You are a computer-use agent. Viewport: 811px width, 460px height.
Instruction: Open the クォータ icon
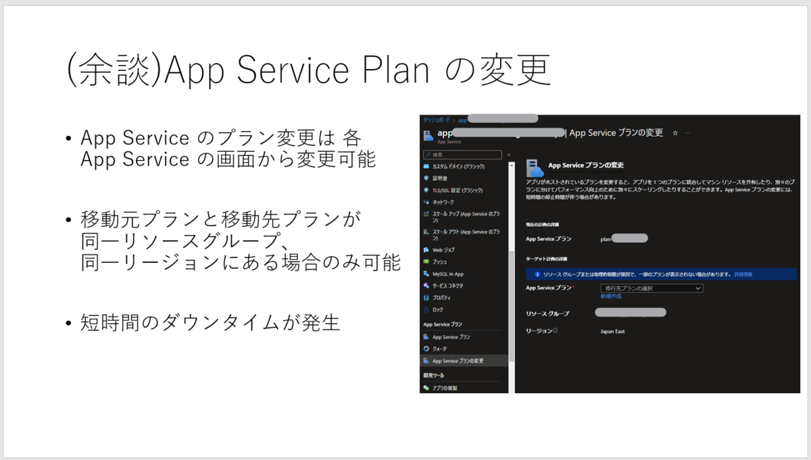tap(426, 349)
